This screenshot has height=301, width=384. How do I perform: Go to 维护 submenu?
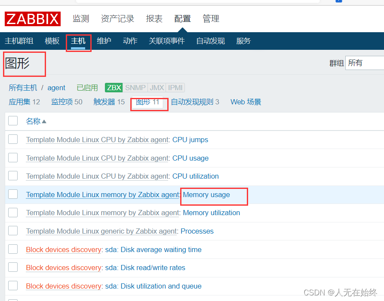(104, 41)
